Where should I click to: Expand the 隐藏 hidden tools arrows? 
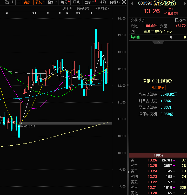118,2
